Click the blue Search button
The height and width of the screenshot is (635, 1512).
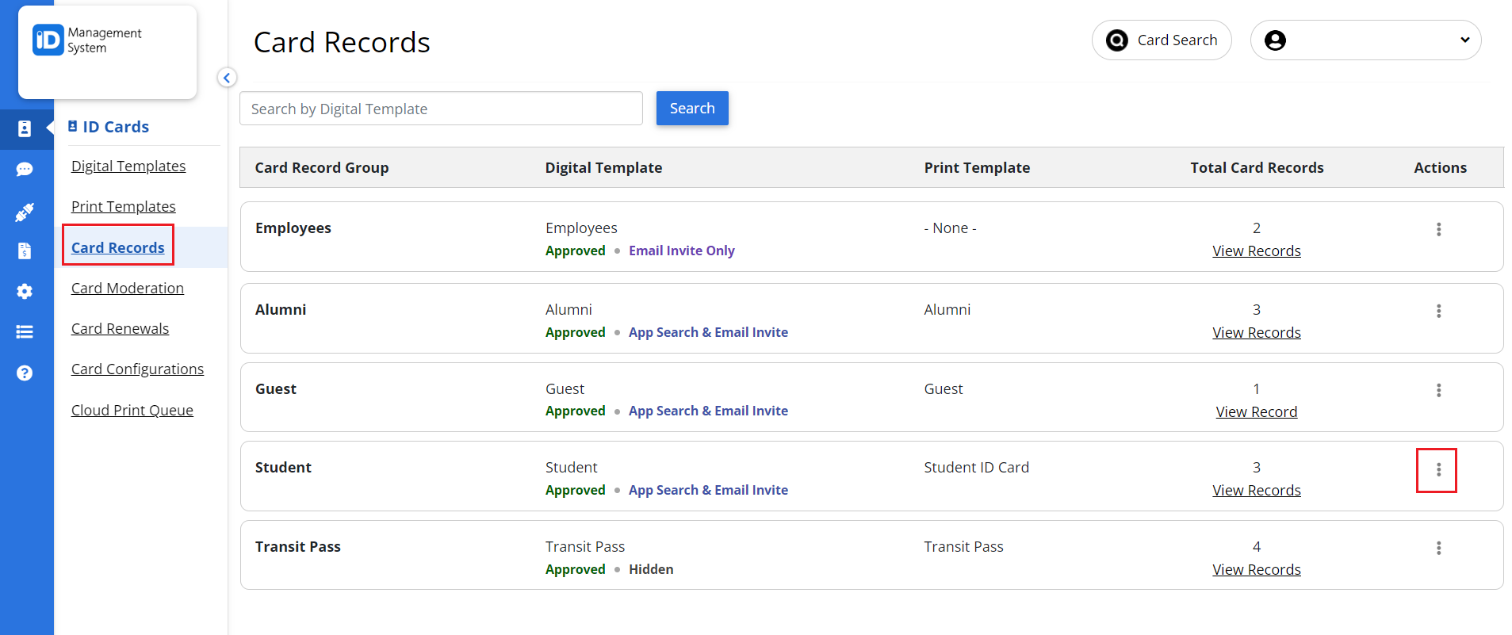point(692,109)
